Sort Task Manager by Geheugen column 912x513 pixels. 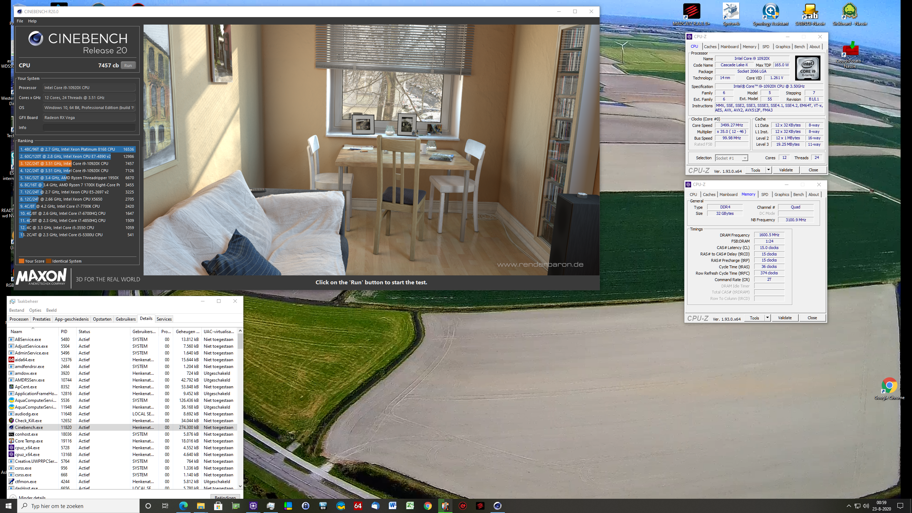pyautogui.click(x=187, y=331)
